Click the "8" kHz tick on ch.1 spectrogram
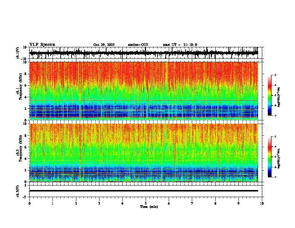 pos(26,74)
